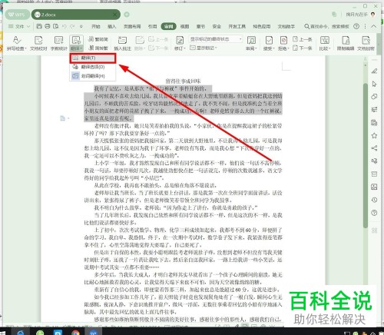The height and width of the screenshot is (335, 384).
Task: Choose 翻译(T) from the dropdown menu
Action: pyautogui.click(x=93, y=58)
